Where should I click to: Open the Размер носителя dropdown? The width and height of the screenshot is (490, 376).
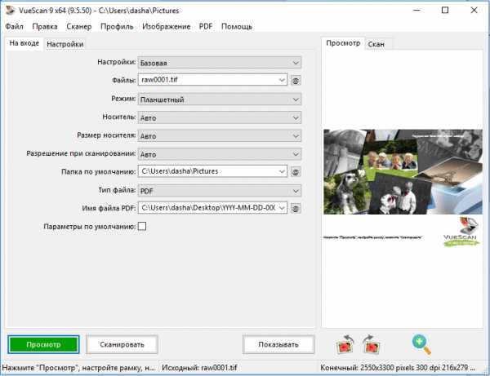[x=220, y=136]
